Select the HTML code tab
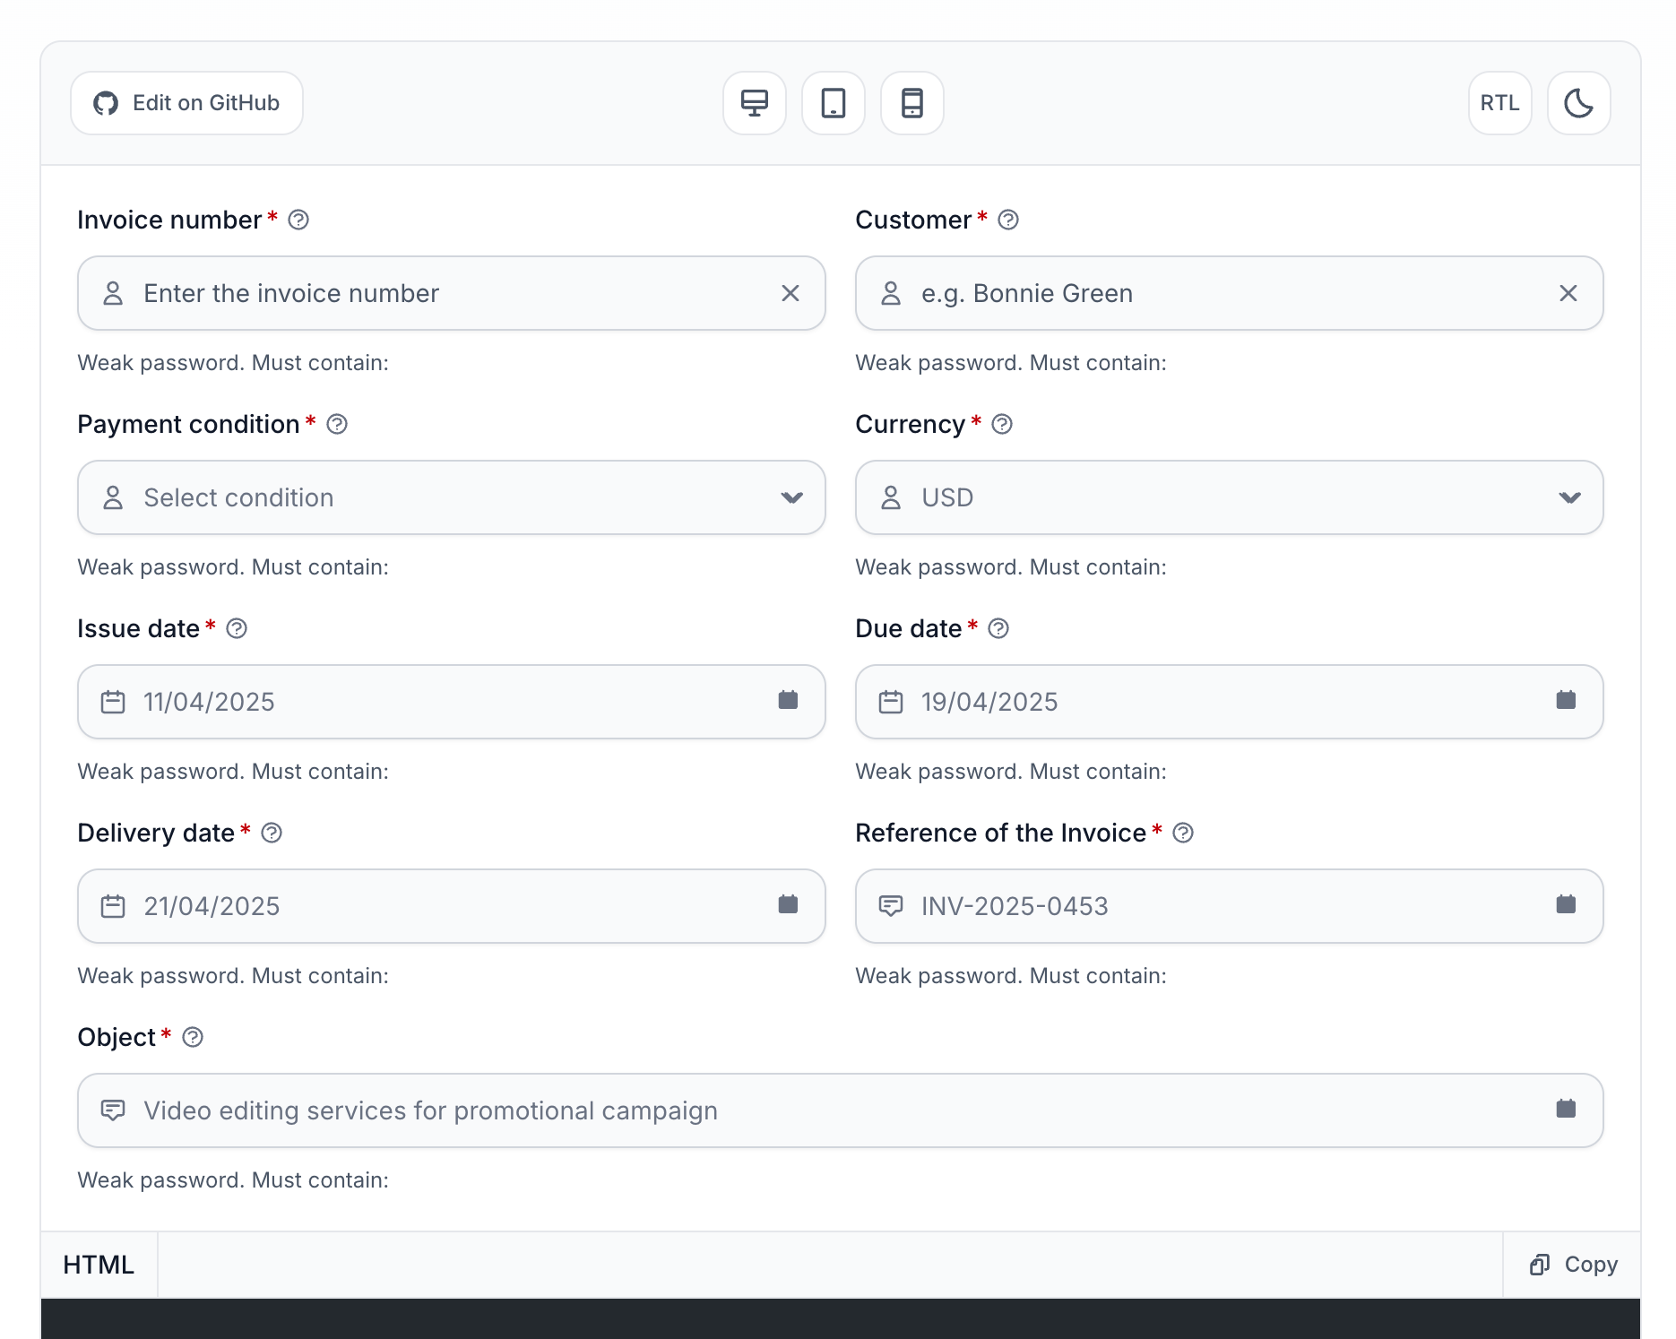 point(99,1265)
